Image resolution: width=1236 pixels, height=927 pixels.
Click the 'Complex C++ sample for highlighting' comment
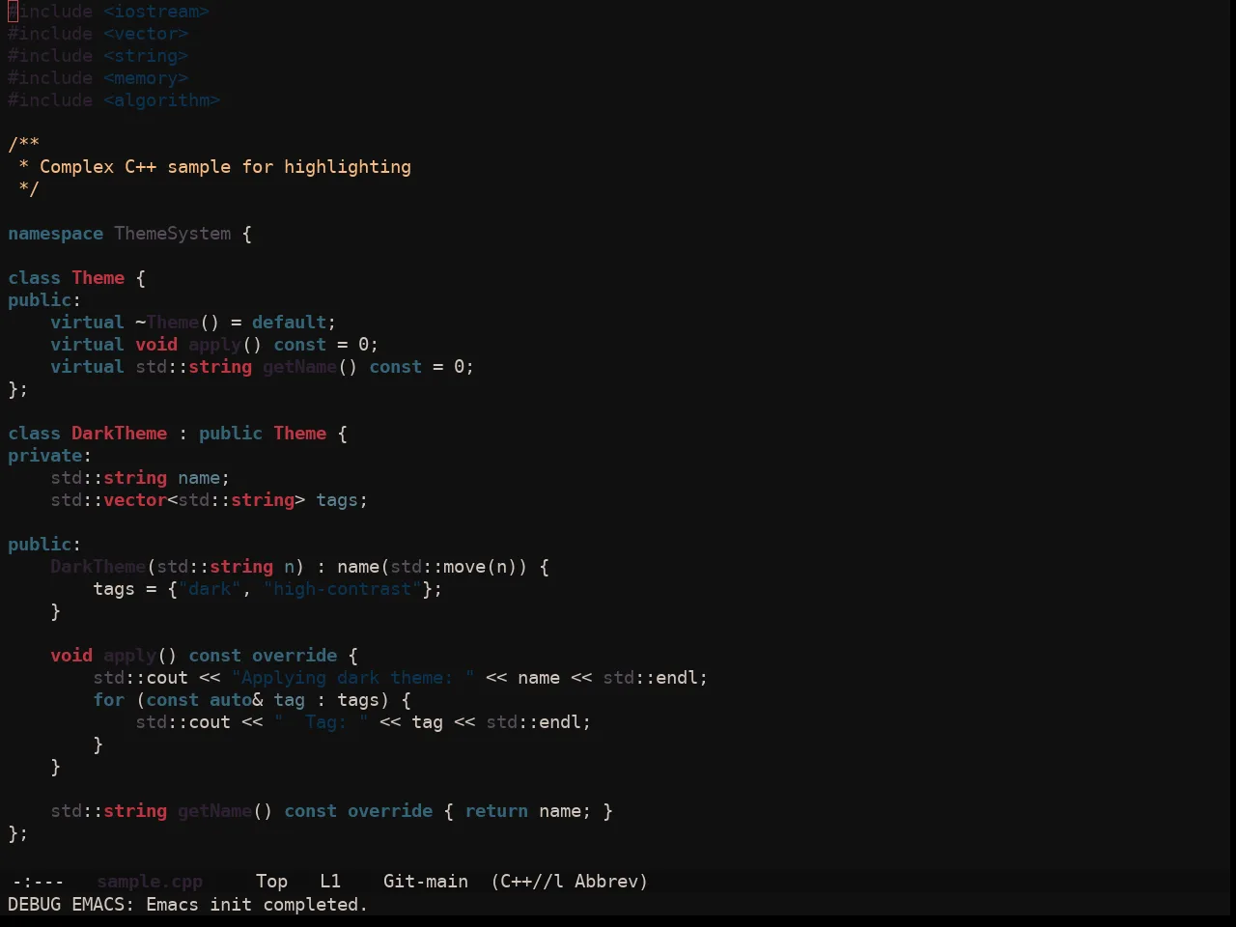point(225,167)
